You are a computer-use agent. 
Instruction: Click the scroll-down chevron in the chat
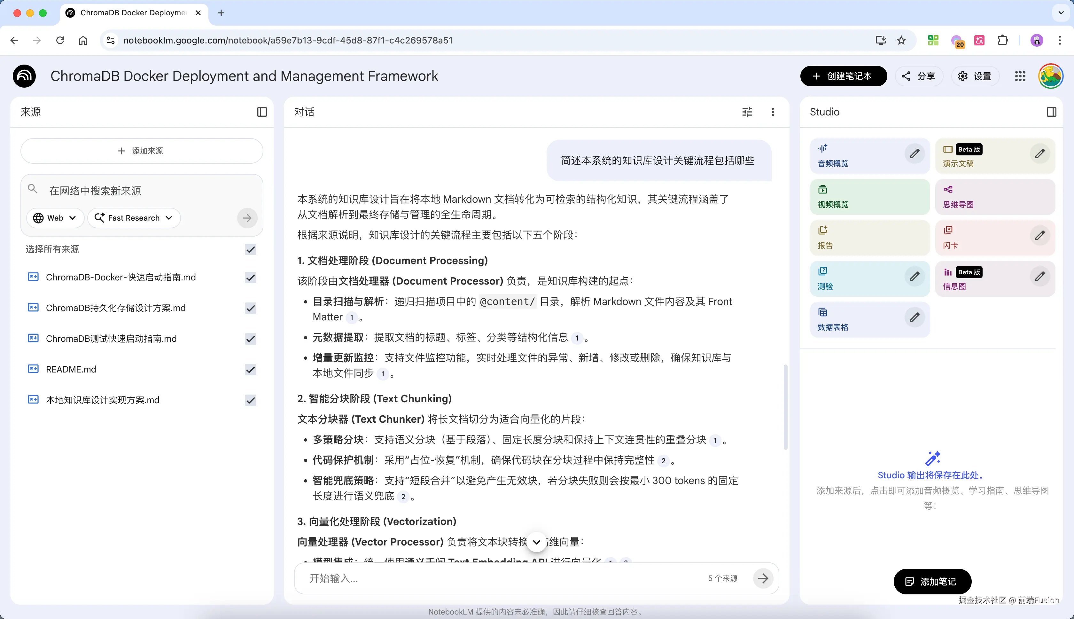[536, 542]
